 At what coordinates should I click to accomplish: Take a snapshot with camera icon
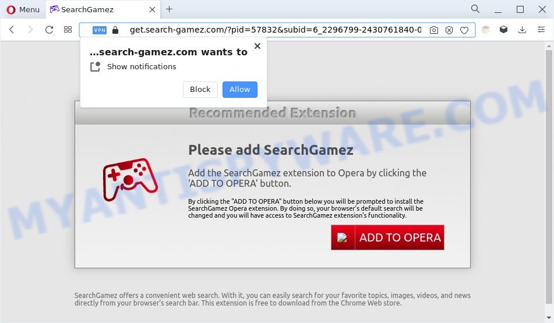pos(434,30)
